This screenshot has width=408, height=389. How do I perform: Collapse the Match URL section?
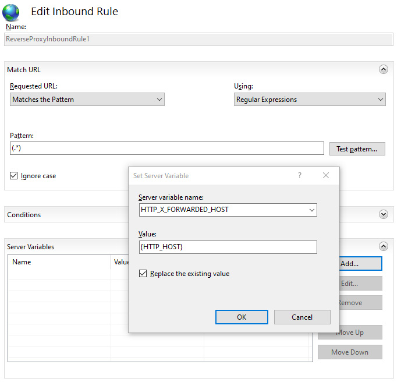coord(384,69)
